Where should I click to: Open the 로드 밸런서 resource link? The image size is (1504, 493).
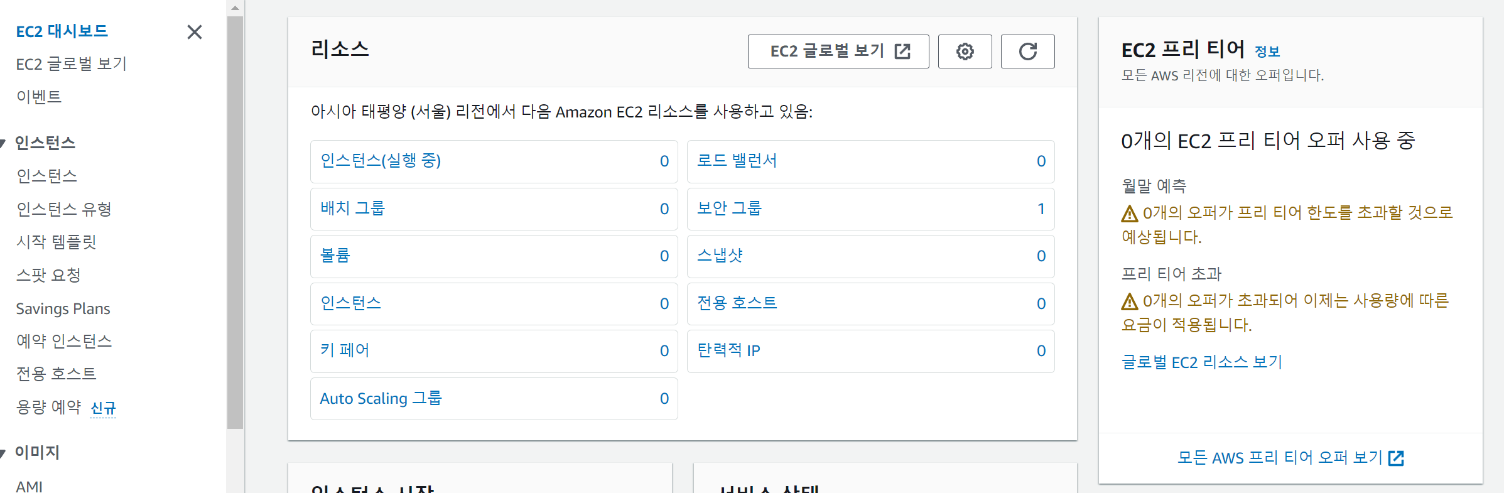coord(737,161)
